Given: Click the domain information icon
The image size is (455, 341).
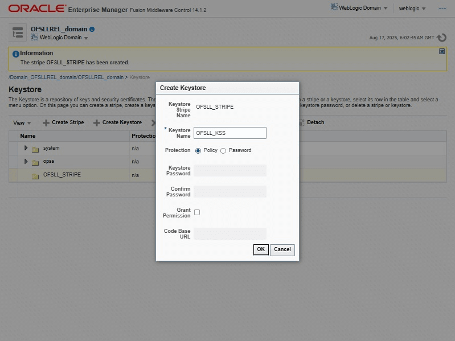Looking at the screenshot, I should (92, 29).
